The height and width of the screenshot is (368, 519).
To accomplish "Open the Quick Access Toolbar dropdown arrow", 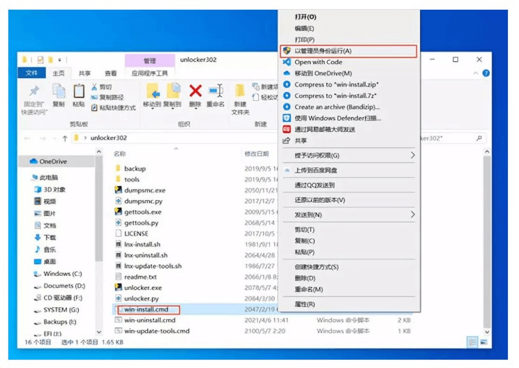I will click(x=59, y=60).
